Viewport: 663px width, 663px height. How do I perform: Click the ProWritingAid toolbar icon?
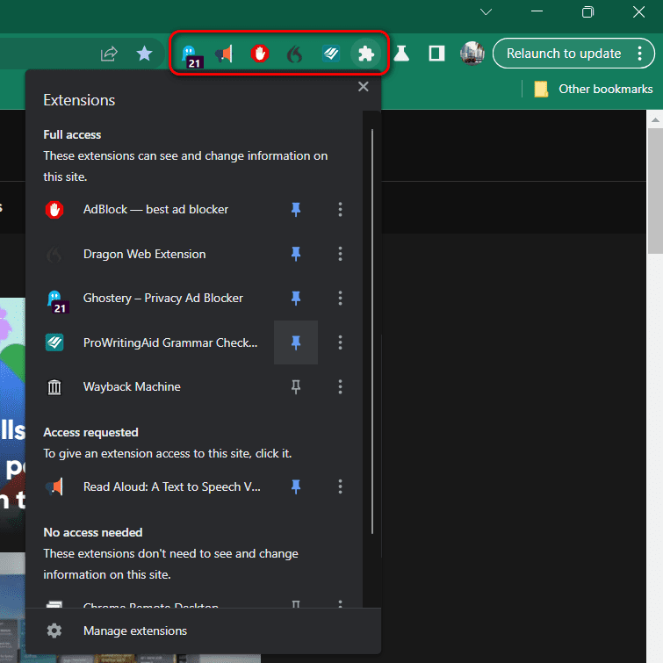331,54
